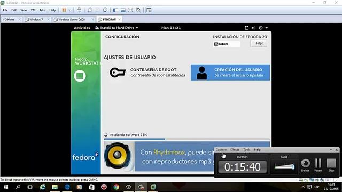This screenshot has height=192, width=342.
Task: Click the taskbar search magnifier icon
Action: click(x=18, y=187)
